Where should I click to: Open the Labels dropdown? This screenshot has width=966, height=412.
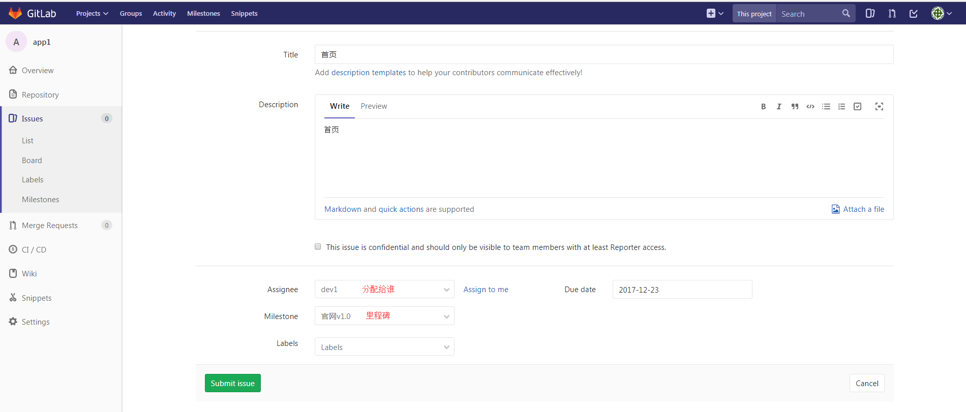coord(384,347)
